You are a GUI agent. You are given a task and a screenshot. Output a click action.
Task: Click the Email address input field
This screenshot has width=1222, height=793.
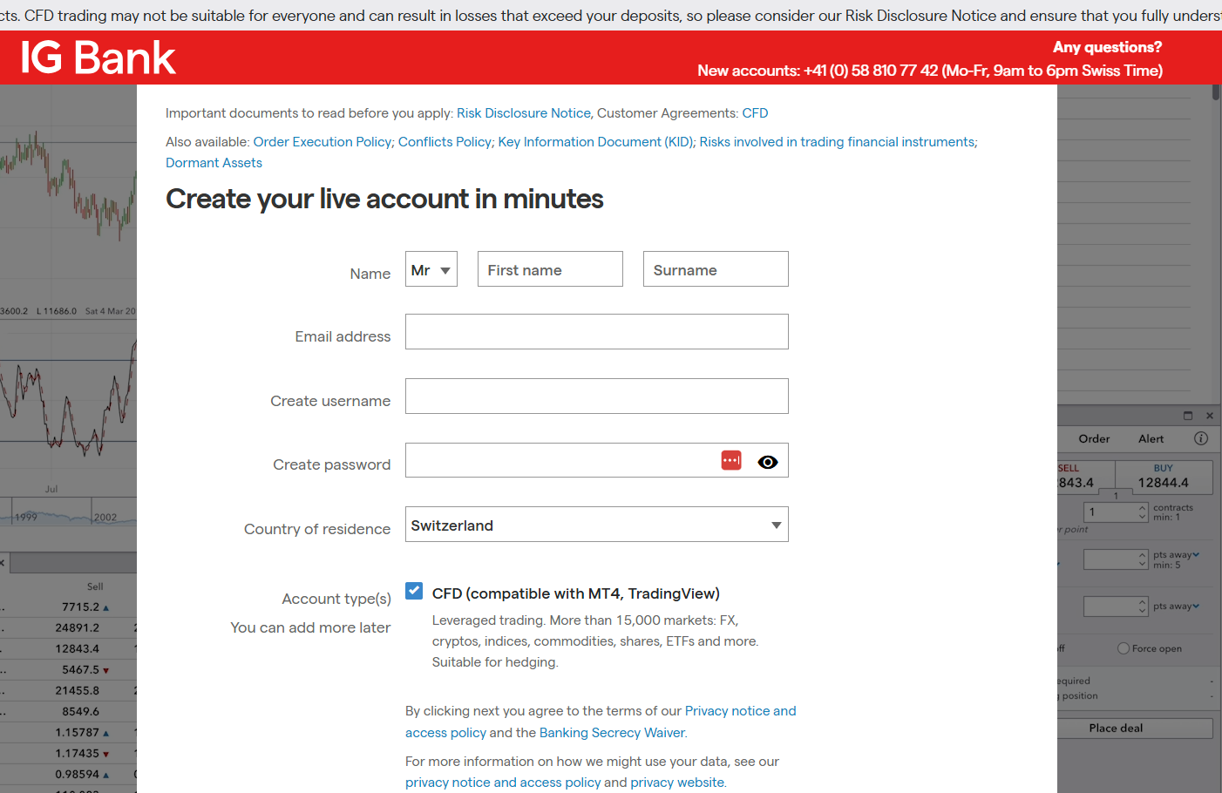click(597, 332)
